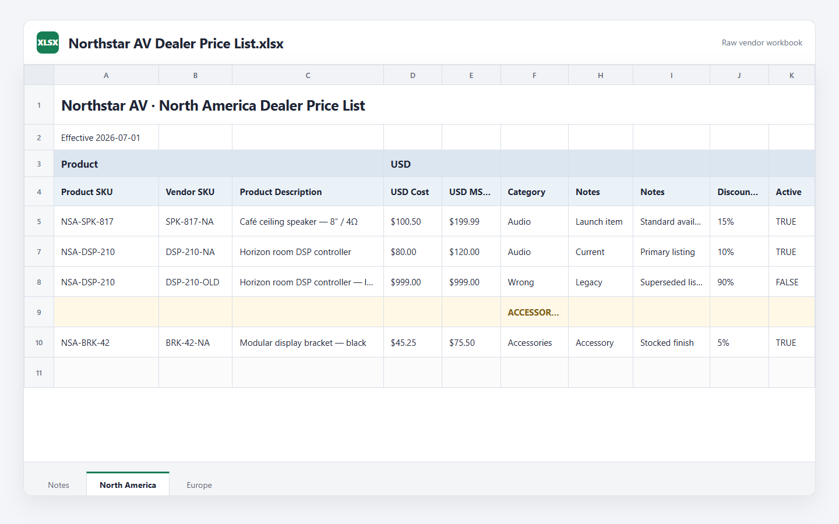
Task: Click the green XLSX file icon
Action: [x=48, y=43]
